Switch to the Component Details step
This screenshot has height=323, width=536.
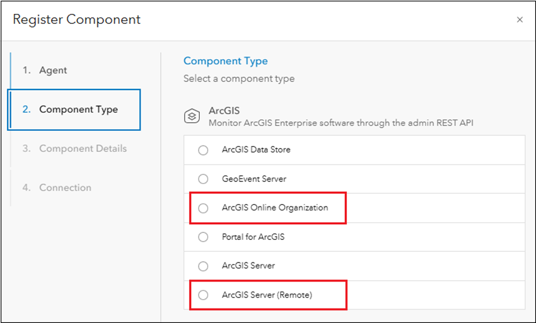(83, 149)
